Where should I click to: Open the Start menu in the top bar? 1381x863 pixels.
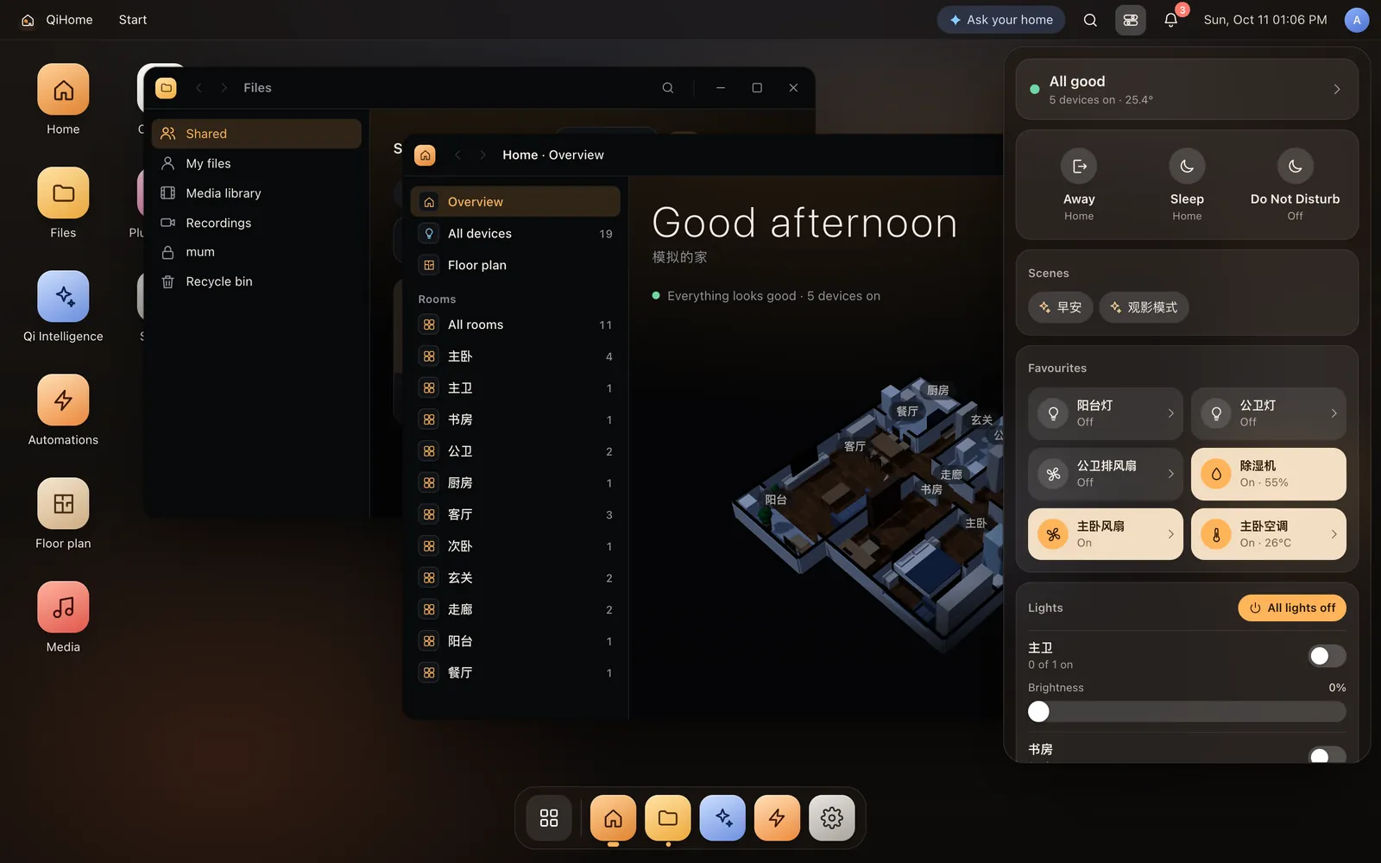point(133,20)
